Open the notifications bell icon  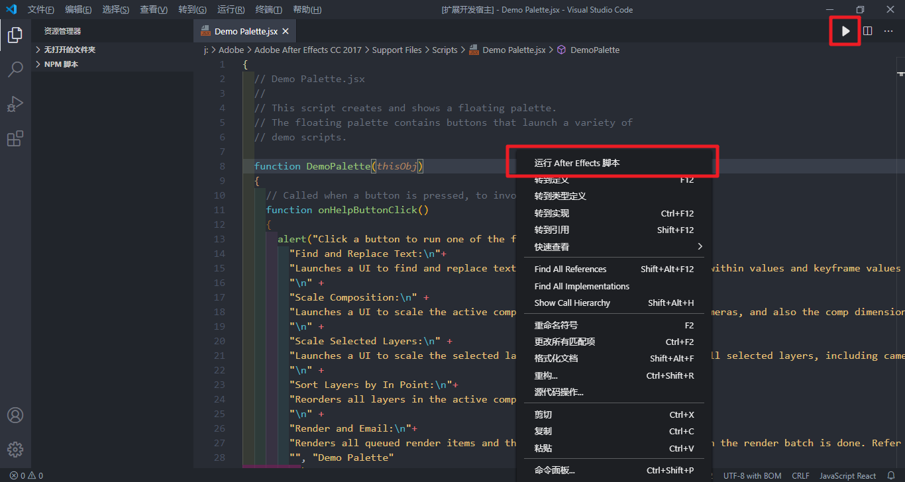click(x=891, y=475)
